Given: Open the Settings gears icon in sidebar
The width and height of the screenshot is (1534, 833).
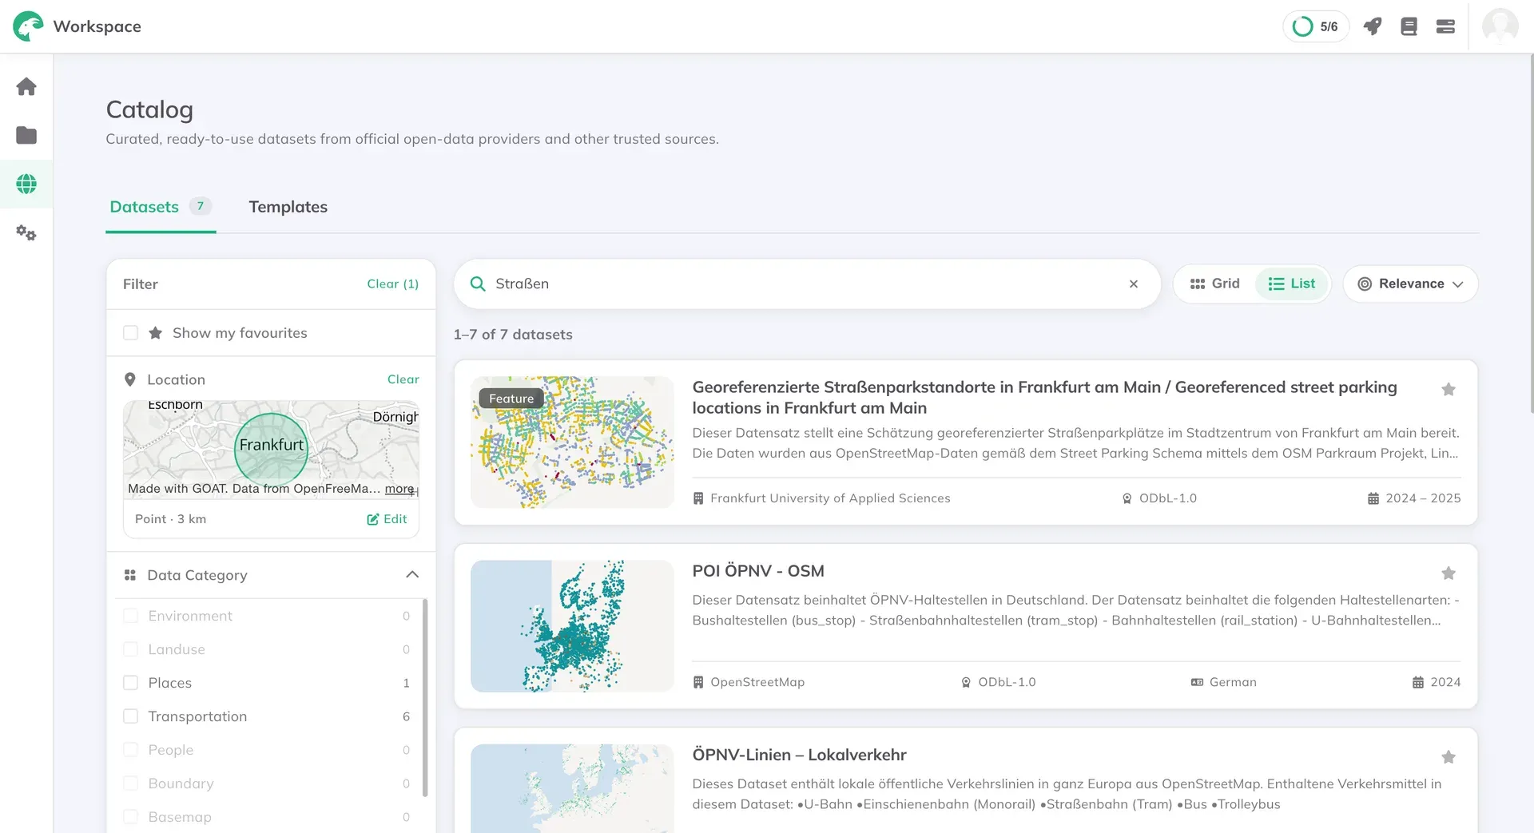Looking at the screenshot, I should pos(26,233).
